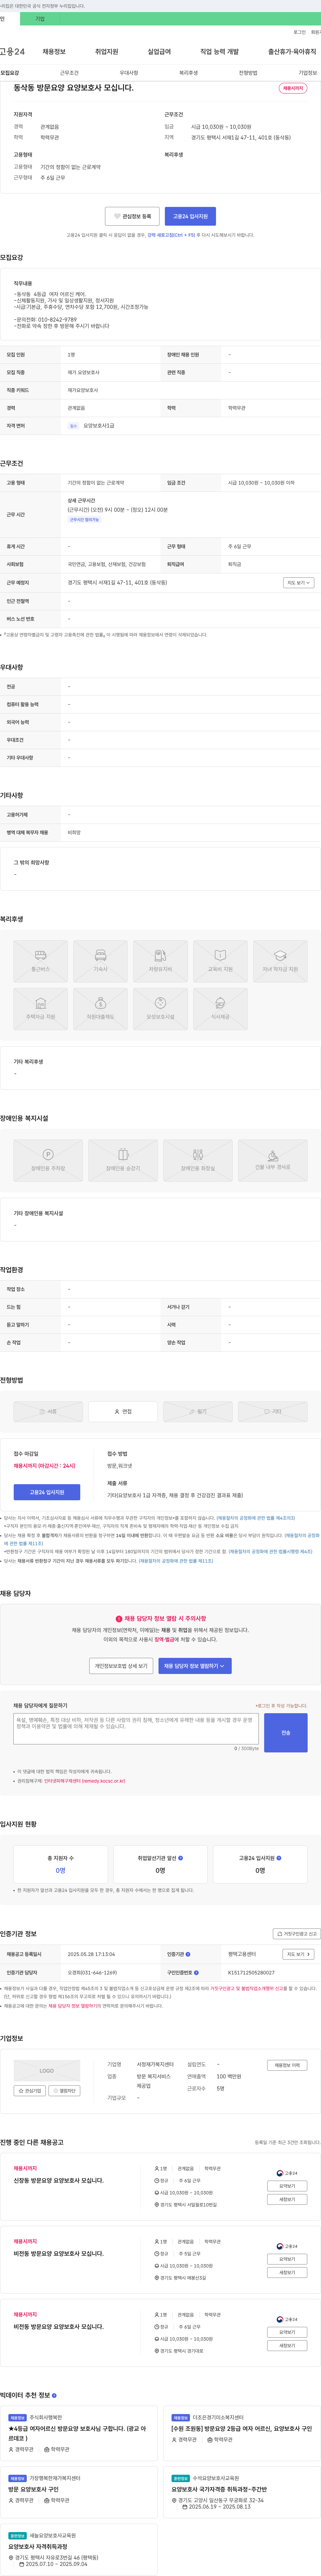Image resolution: width=321 pixels, height=2576 pixels.
Task: Switch to the 복리후생 section tab
Action: tap(188, 73)
